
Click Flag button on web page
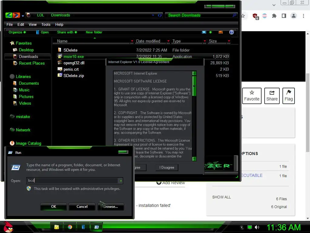[x=289, y=96]
